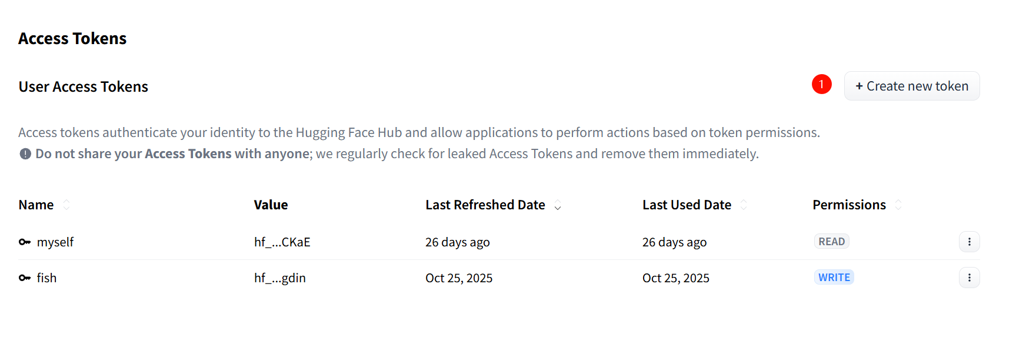The image size is (1016, 354).
Task: Click the key icon beside myself token
Action: [x=25, y=242]
